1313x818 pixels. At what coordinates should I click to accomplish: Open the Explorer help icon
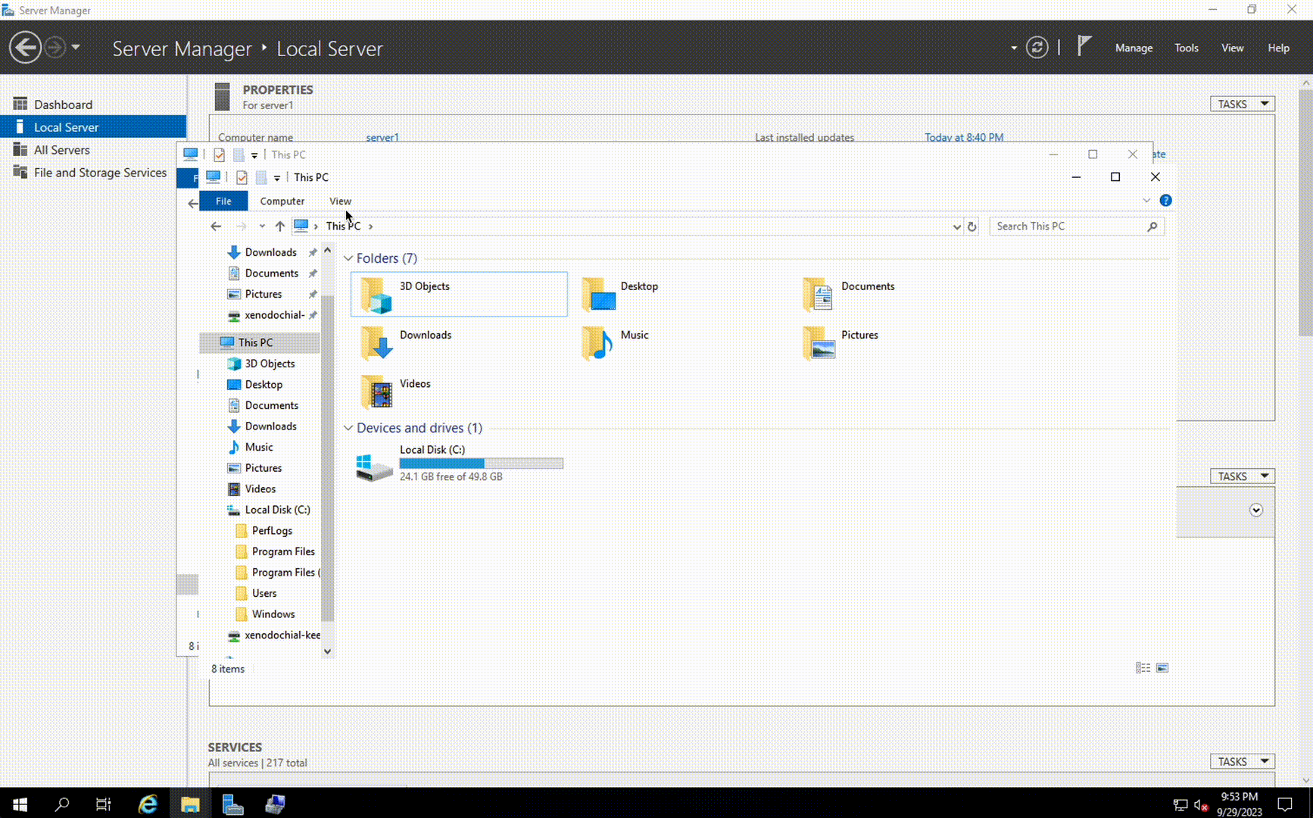click(x=1165, y=201)
